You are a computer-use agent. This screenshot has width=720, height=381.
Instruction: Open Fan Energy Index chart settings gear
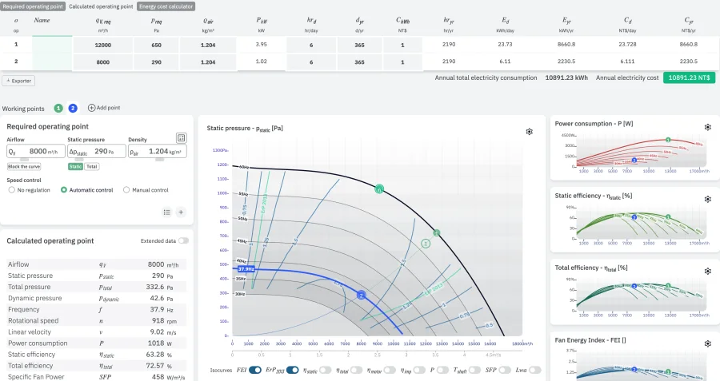(x=708, y=343)
